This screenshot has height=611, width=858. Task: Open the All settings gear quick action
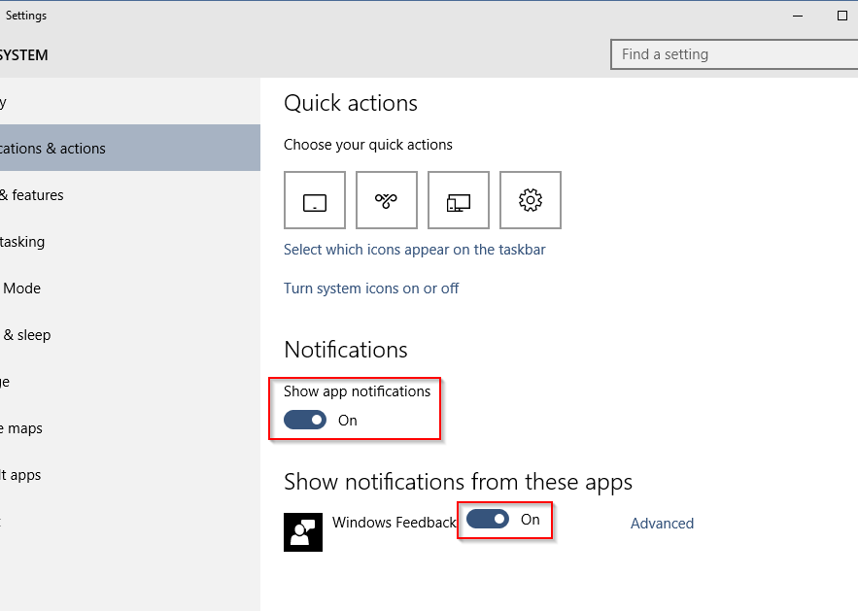pyautogui.click(x=530, y=200)
